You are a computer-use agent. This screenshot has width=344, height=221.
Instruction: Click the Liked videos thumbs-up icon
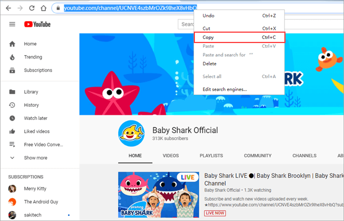pos(12,131)
